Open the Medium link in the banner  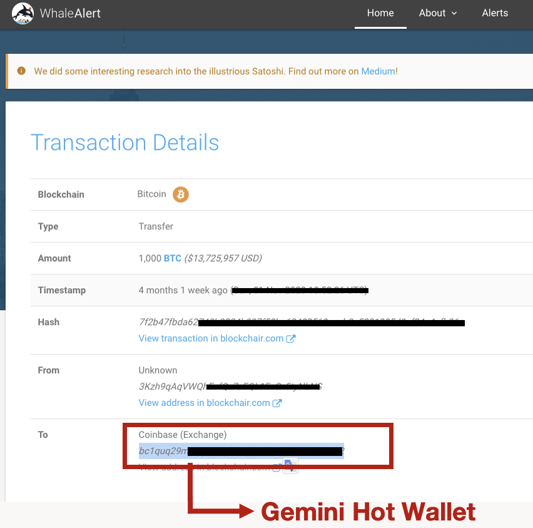pos(377,71)
